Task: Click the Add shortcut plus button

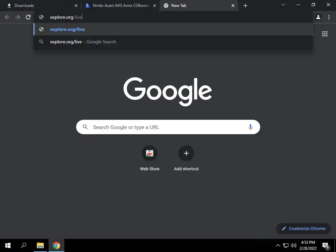Action: coord(186,153)
